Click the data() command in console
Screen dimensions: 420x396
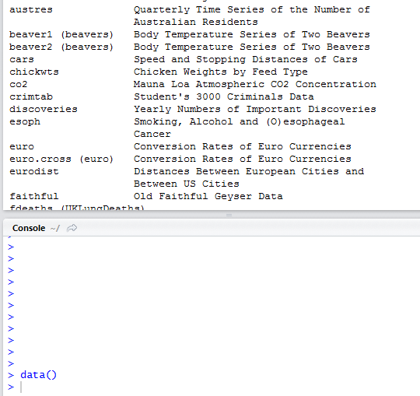pyautogui.click(x=38, y=375)
